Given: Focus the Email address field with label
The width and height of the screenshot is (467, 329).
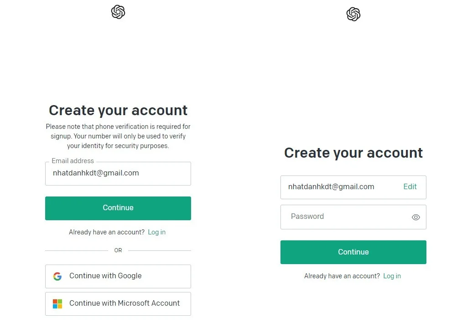Looking at the screenshot, I should [118, 174].
